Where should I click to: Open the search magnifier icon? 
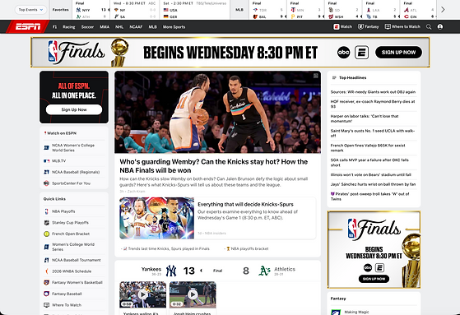429,26
